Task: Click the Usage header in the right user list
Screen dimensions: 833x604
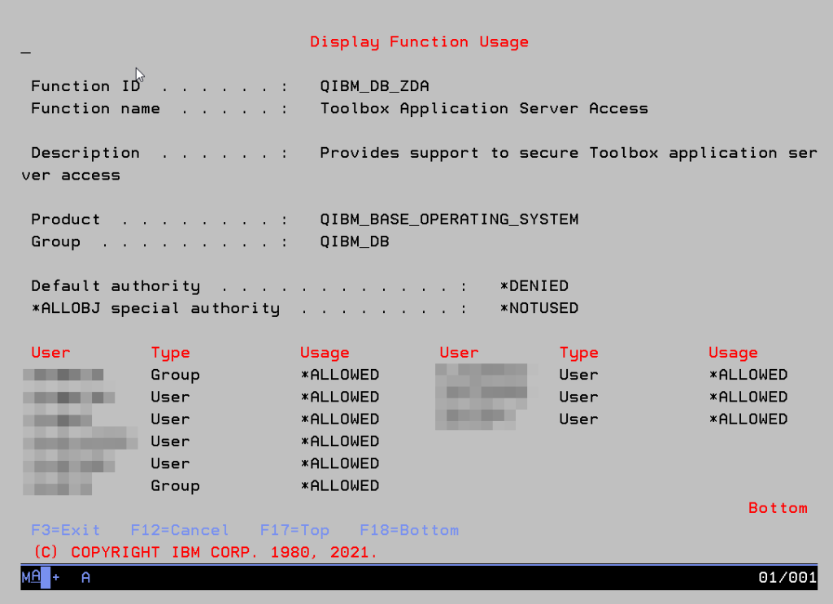Action: pyautogui.click(x=733, y=353)
